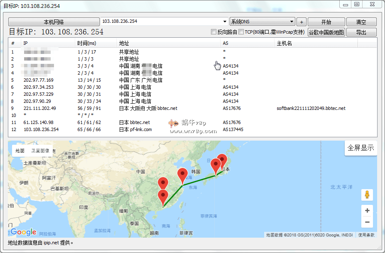Click the map pin over Guangzhou
This screenshot has width=385, height=253.
tap(163, 197)
